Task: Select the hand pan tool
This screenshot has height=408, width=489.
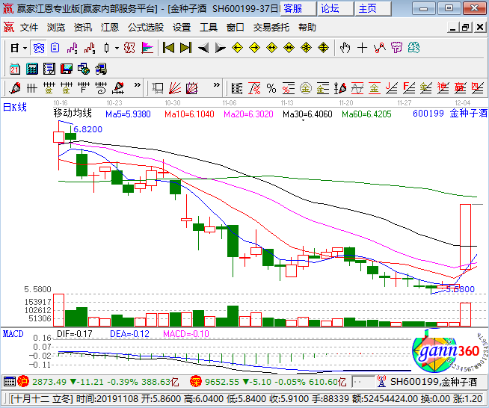Action: click(345, 48)
